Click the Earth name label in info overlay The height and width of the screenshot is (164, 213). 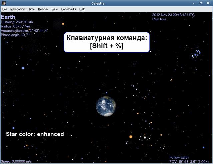(x=8, y=17)
